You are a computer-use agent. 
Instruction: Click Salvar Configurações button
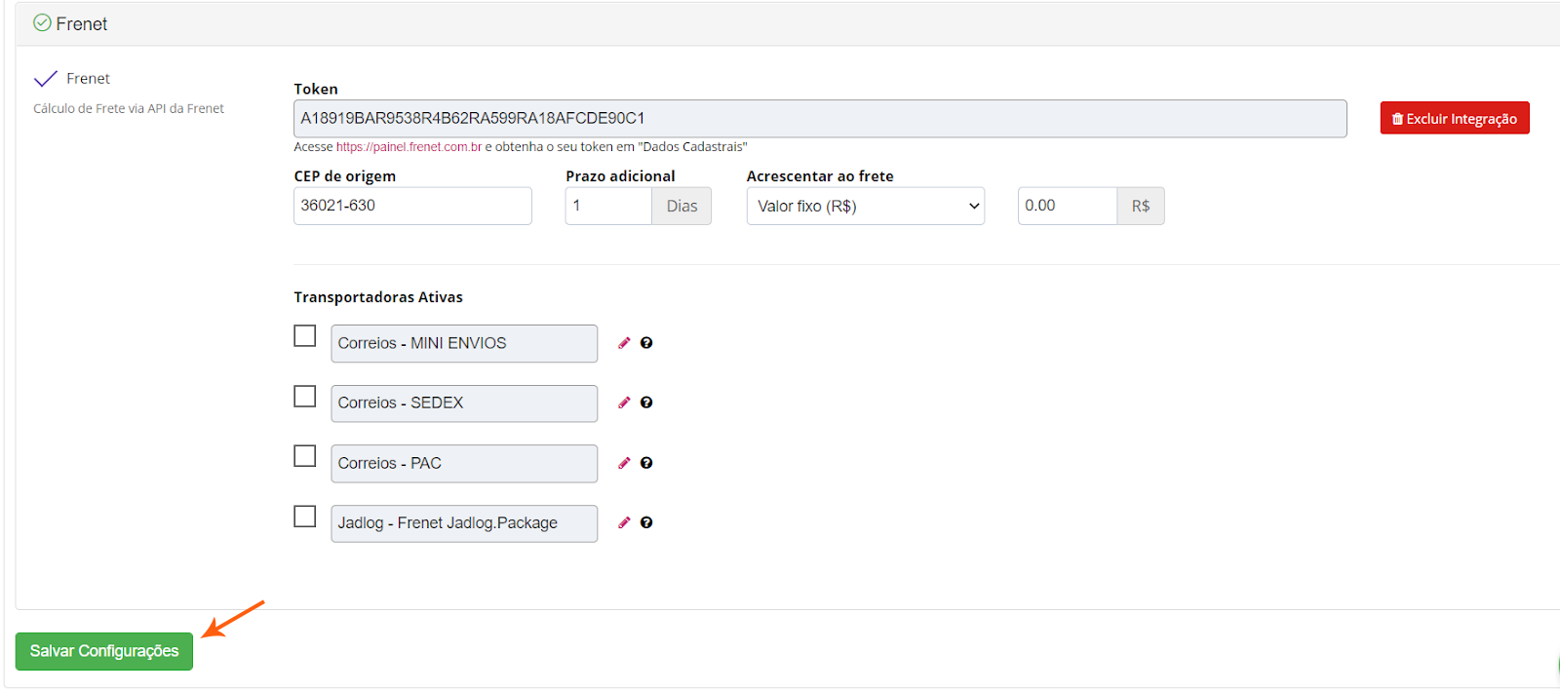104,651
